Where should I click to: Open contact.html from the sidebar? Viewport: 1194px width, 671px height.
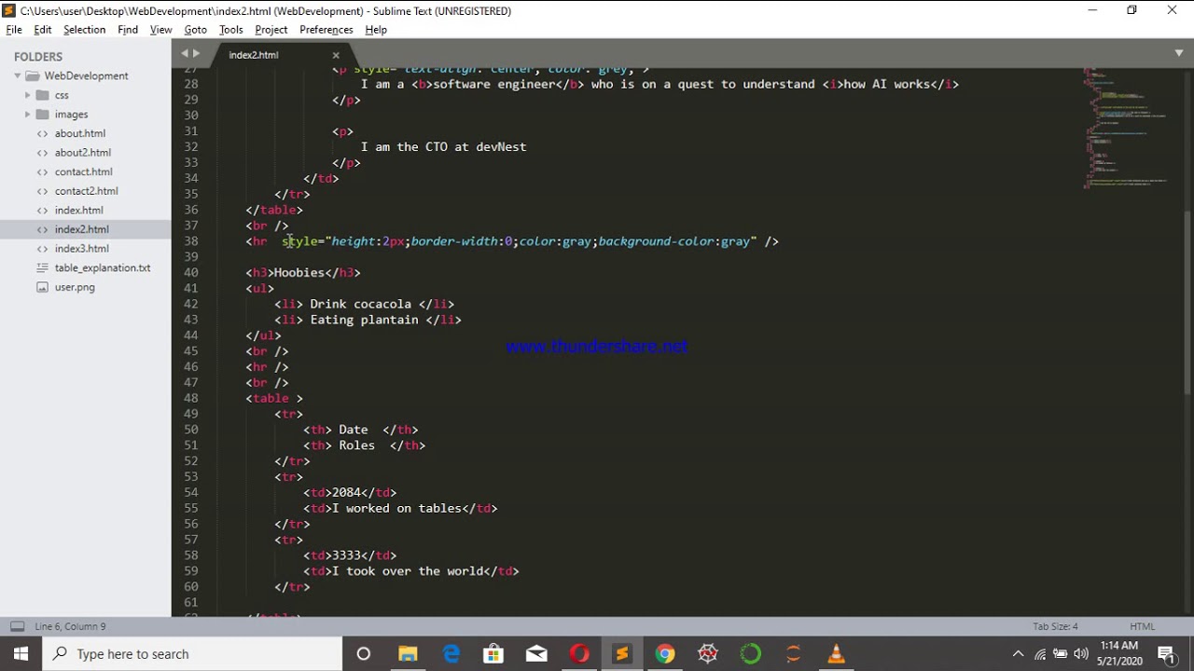pyautogui.click(x=84, y=171)
